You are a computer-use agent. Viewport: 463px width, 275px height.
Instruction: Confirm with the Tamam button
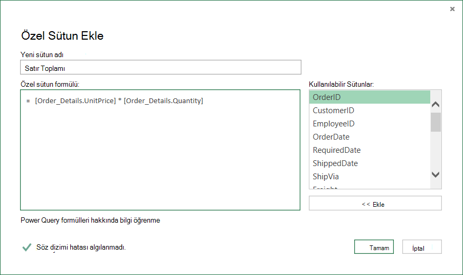click(x=374, y=247)
